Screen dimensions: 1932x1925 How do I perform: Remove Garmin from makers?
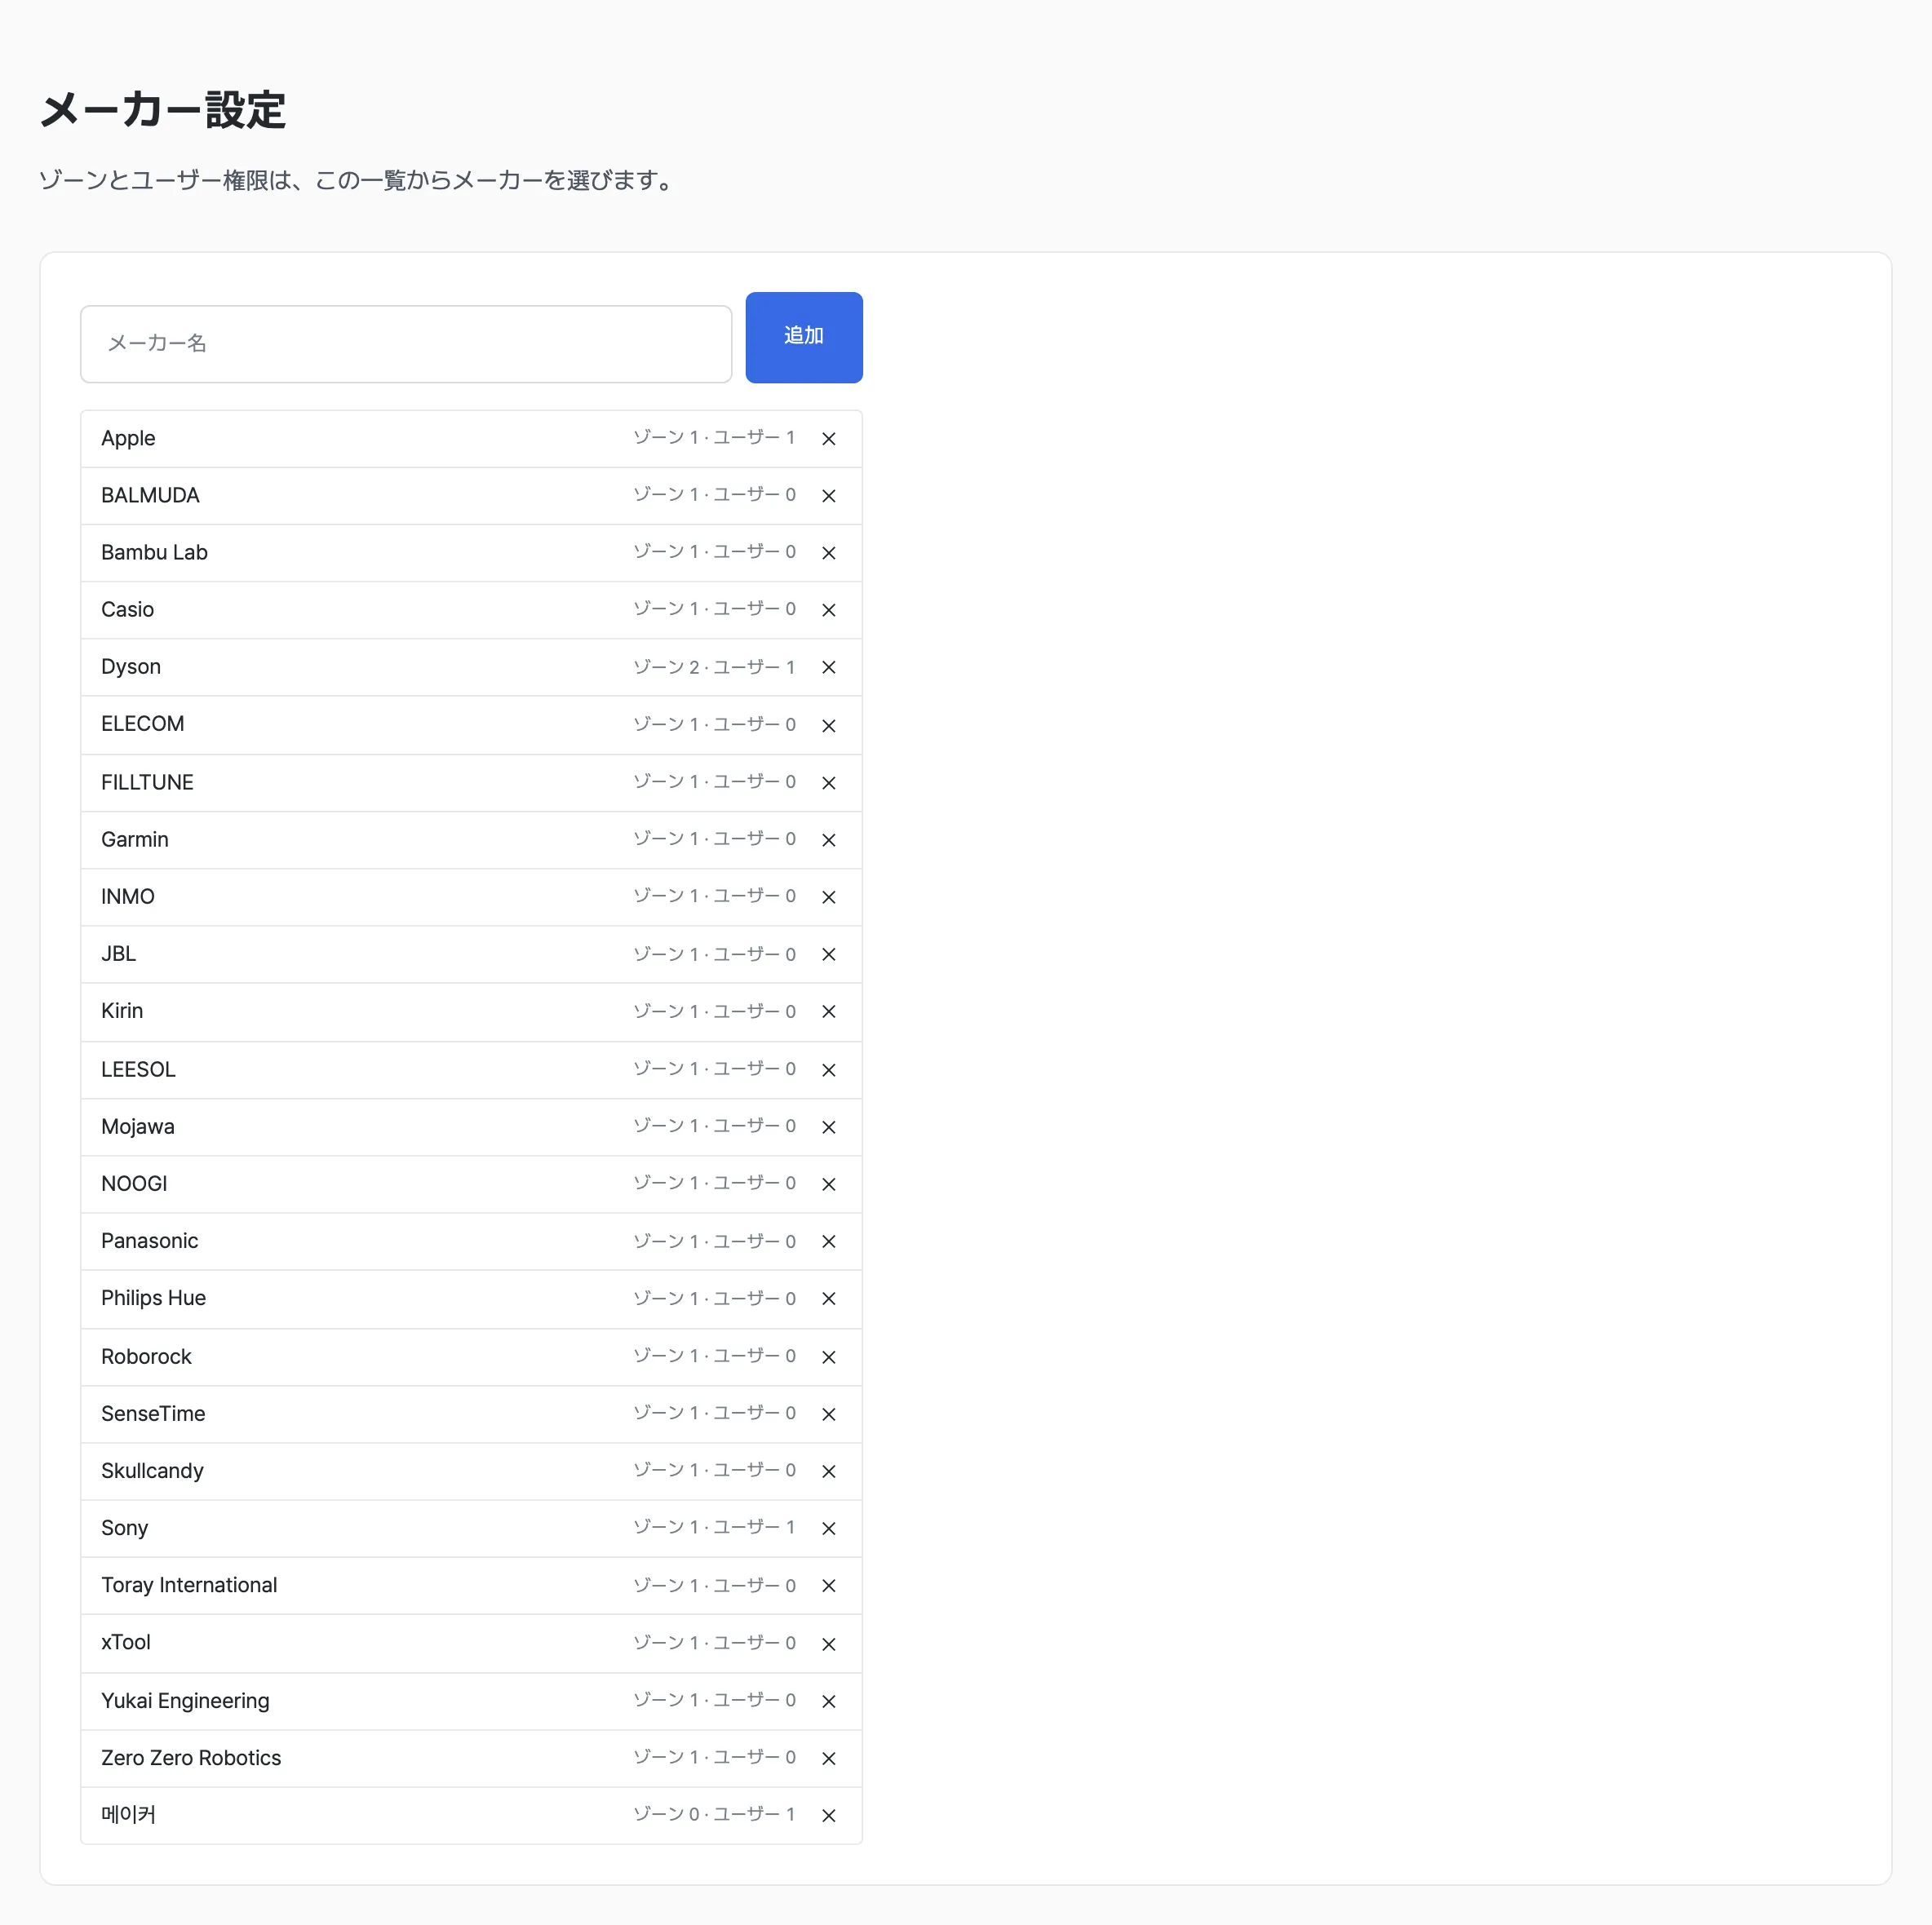[x=828, y=840]
